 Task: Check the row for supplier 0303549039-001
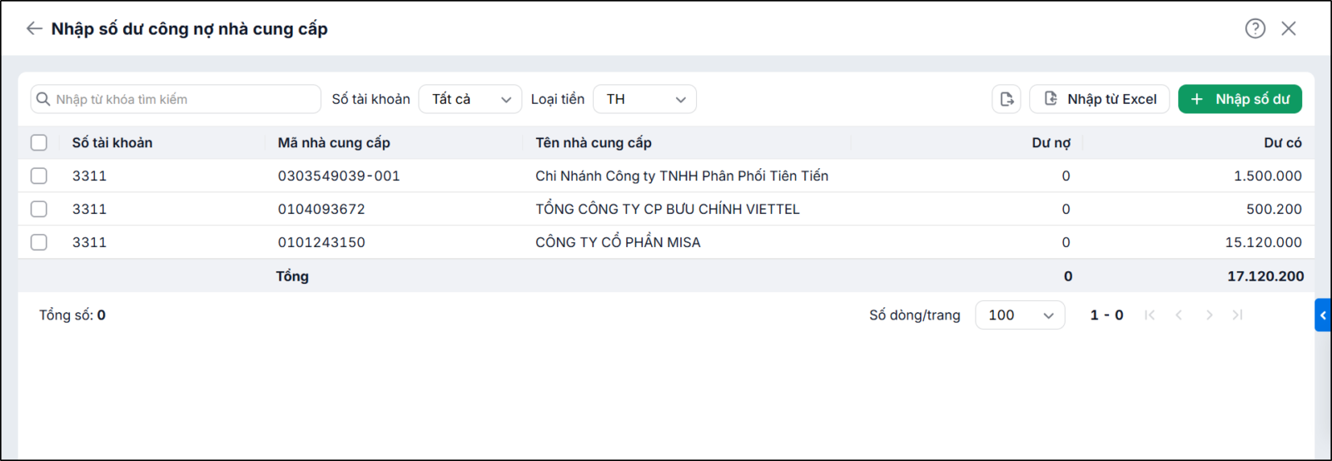click(39, 176)
